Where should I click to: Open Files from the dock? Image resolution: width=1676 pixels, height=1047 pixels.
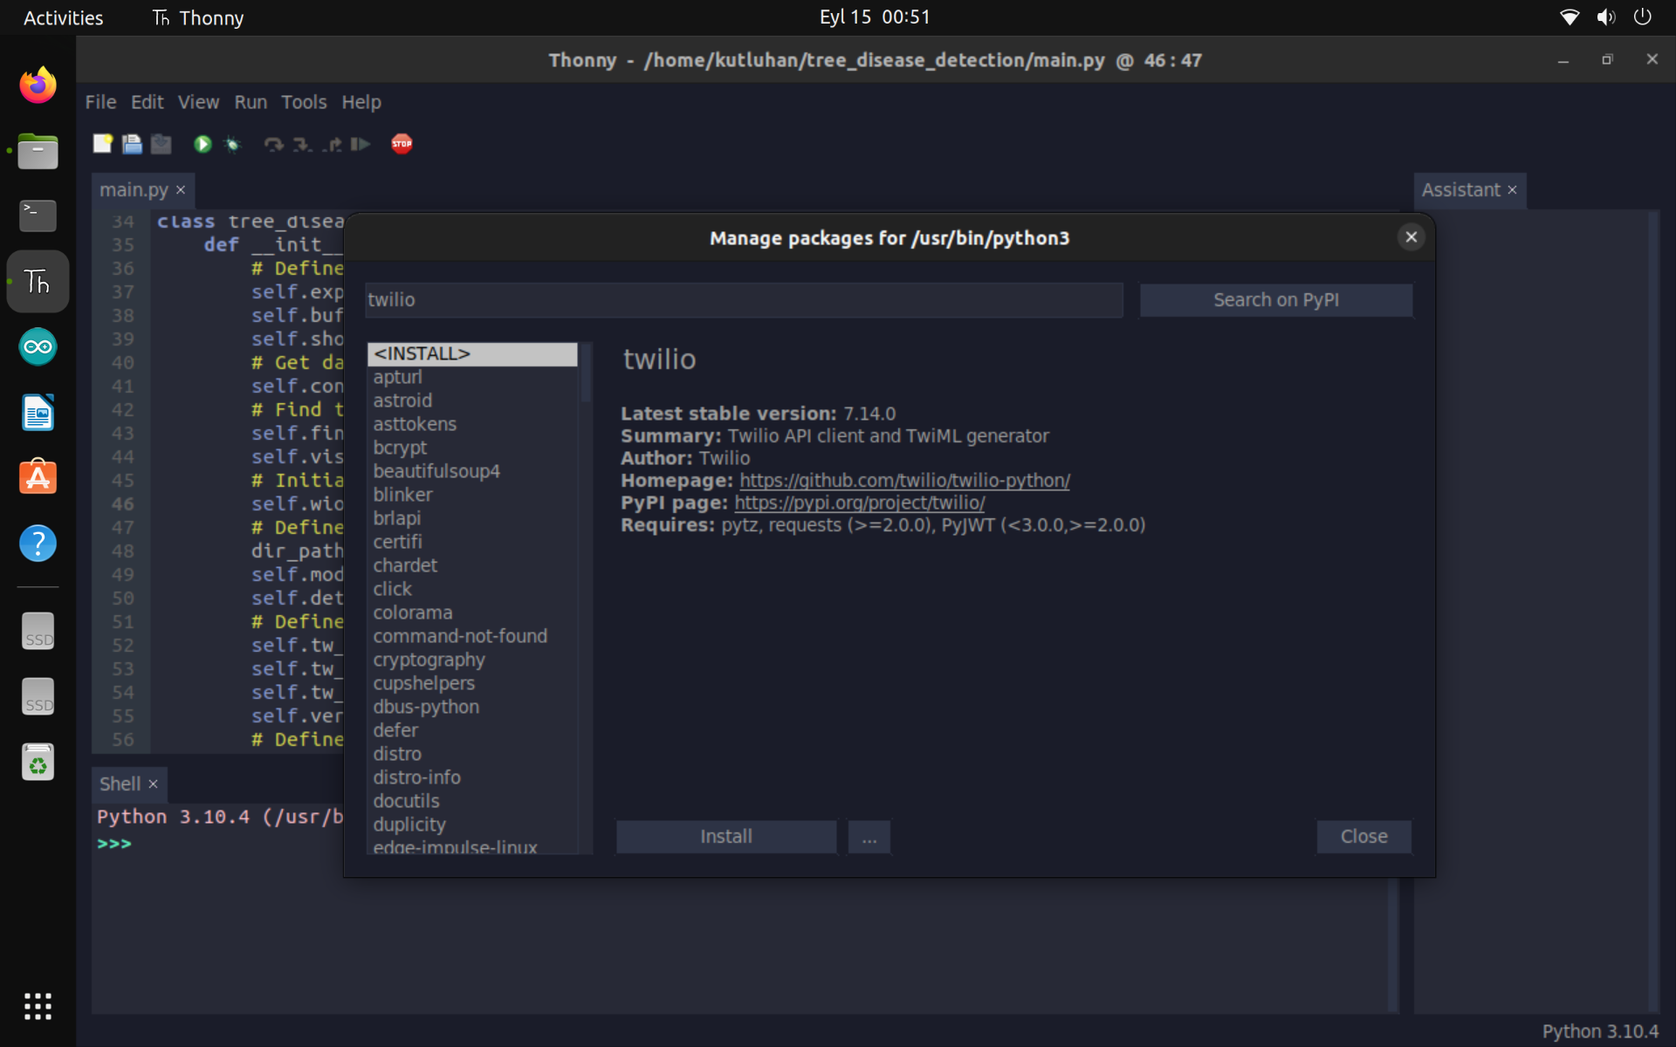pyautogui.click(x=38, y=151)
